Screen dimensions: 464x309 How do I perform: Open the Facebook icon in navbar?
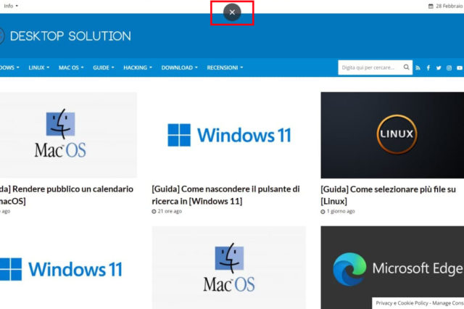tap(428, 67)
